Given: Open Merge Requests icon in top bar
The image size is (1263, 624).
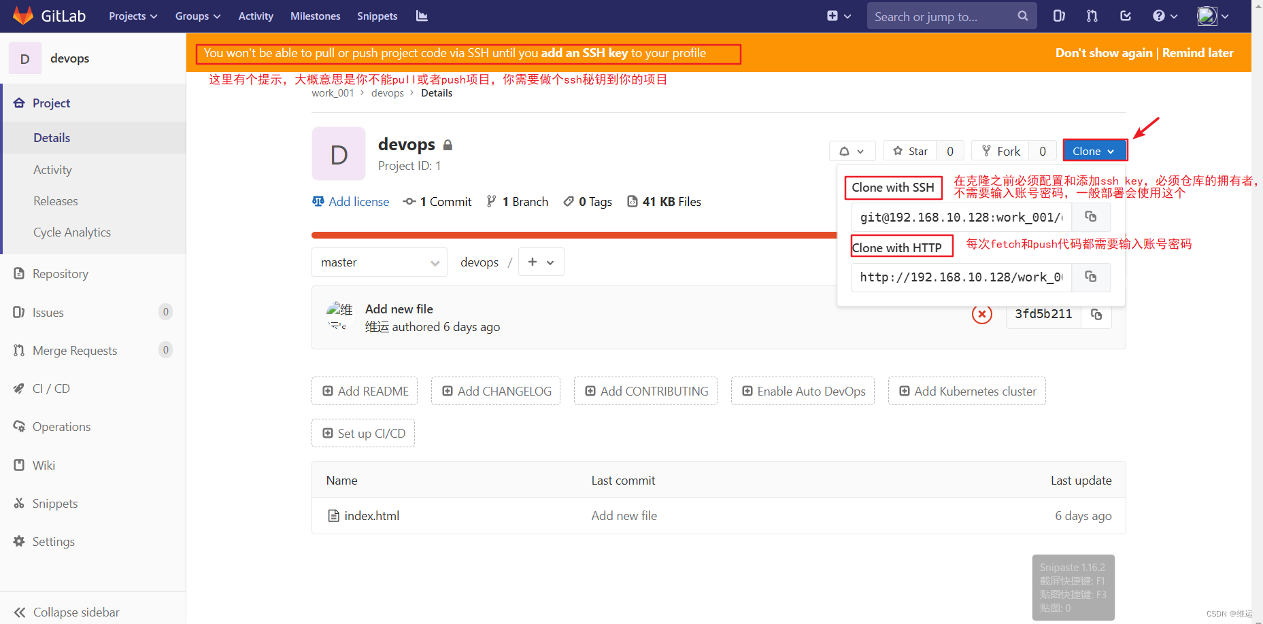Looking at the screenshot, I should point(1092,16).
